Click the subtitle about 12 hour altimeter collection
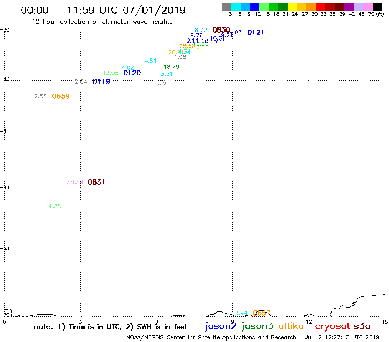The image size is (389, 342). pyautogui.click(x=102, y=22)
